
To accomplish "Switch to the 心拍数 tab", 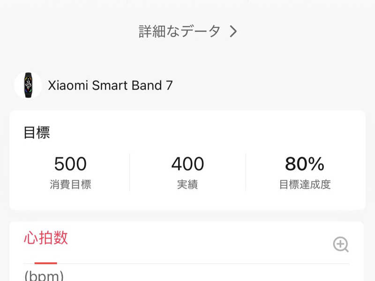I will pyautogui.click(x=45, y=238).
